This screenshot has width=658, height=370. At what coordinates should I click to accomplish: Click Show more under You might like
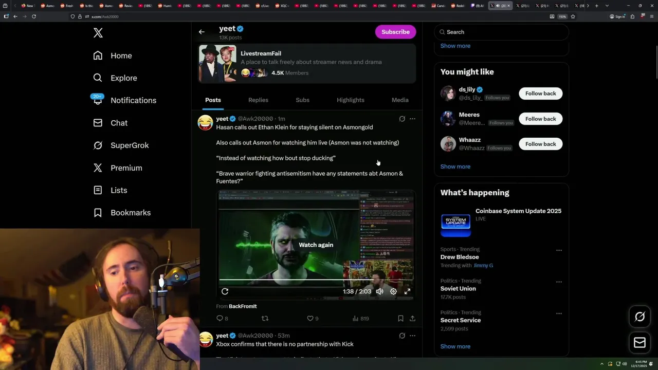point(455,166)
